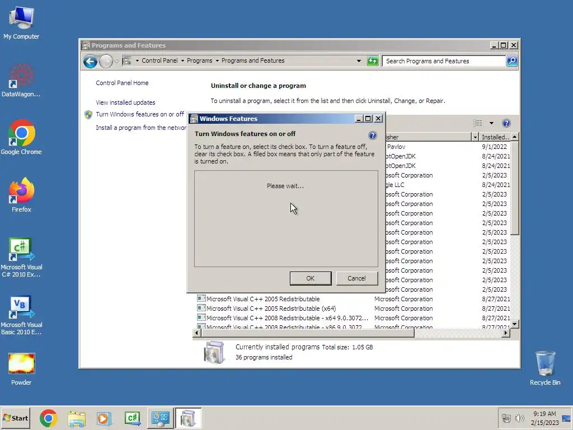Click the Windows Features help icon
This screenshot has height=430, width=573.
pyautogui.click(x=372, y=135)
